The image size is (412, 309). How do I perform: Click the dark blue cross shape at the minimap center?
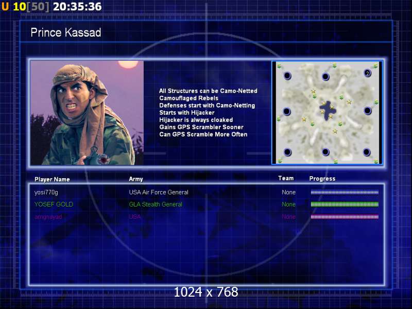tap(328, 110)
